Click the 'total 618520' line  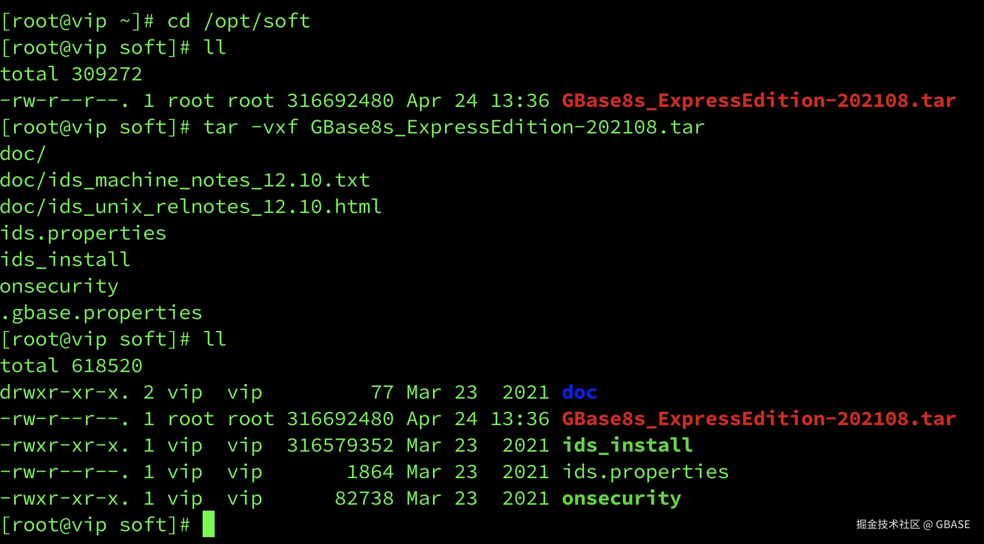tap(71, 366)
